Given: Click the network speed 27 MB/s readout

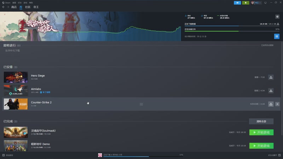Looking at the screenshot, I should (x=190, y=17).
